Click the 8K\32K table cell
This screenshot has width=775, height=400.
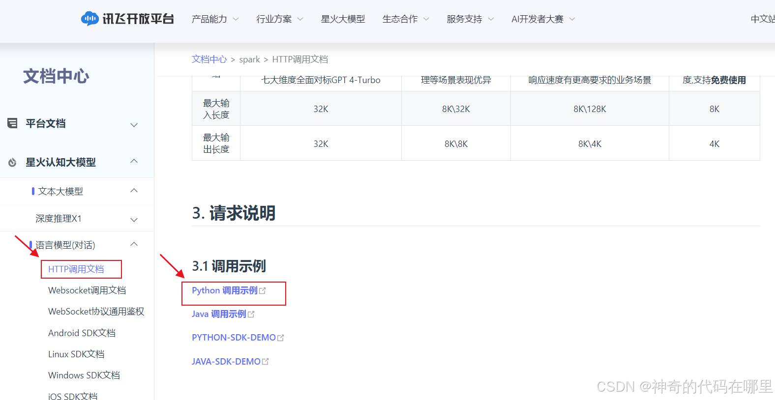(456, 109)
